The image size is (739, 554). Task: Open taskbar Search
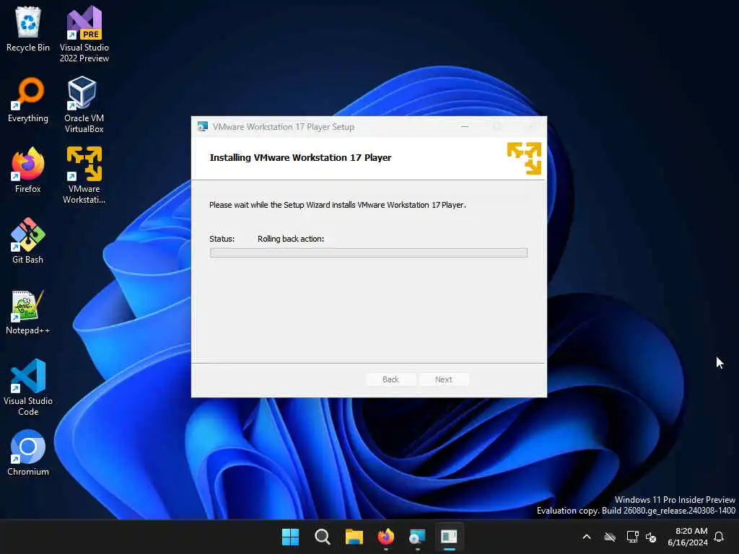tap(323, 537)
